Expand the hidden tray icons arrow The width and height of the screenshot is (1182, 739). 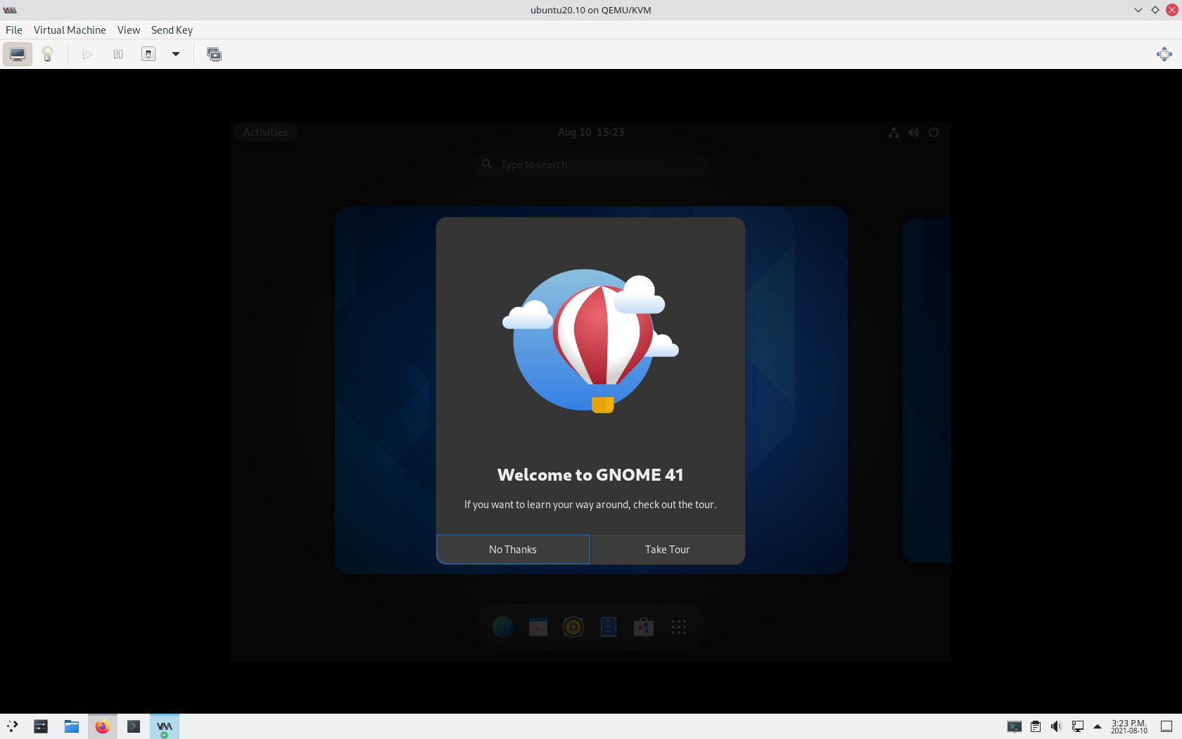(x=1098, y=726)
